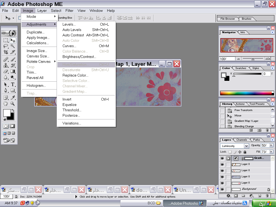The width and height of the screenshot is (276, 207).
Task: Click the trash icon in Layers panel
Action: point(267,196)
